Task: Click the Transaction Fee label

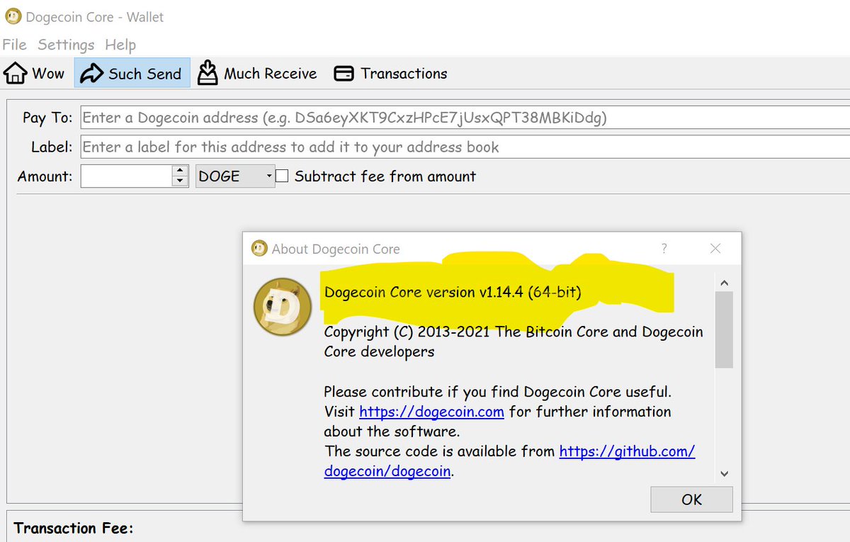Action: tap(74, 528)
